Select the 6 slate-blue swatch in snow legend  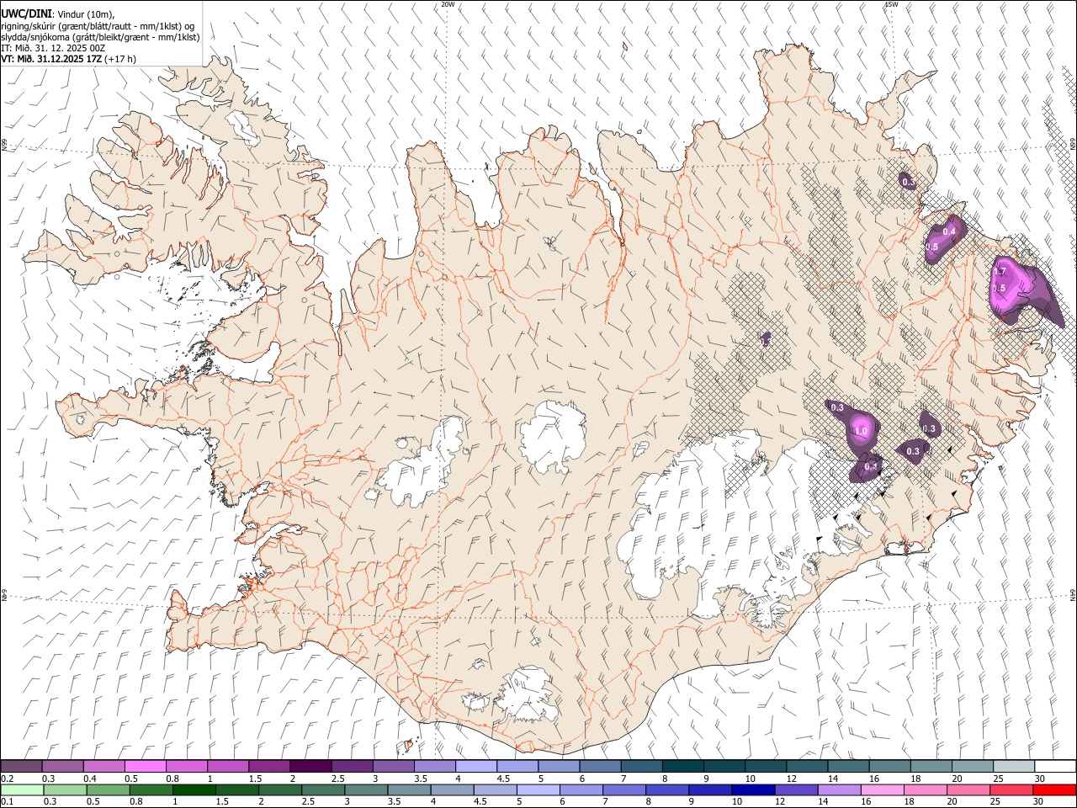pyautogui.click(x=601, y=766)
